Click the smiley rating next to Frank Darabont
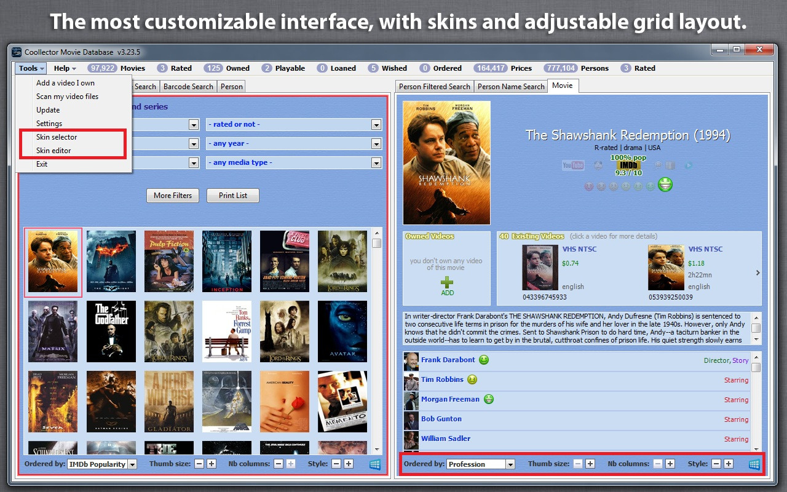This screenshot has height=492, width=787. coord(484,360)
